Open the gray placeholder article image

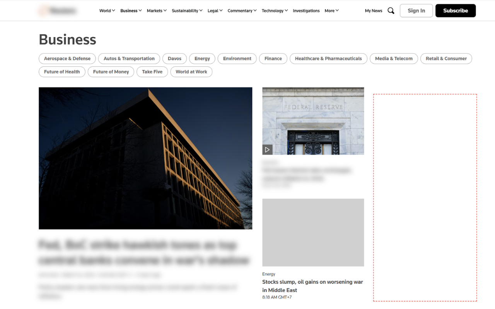coord(313,233)
